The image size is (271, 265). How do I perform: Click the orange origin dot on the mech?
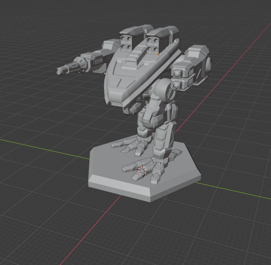(159, 54)
